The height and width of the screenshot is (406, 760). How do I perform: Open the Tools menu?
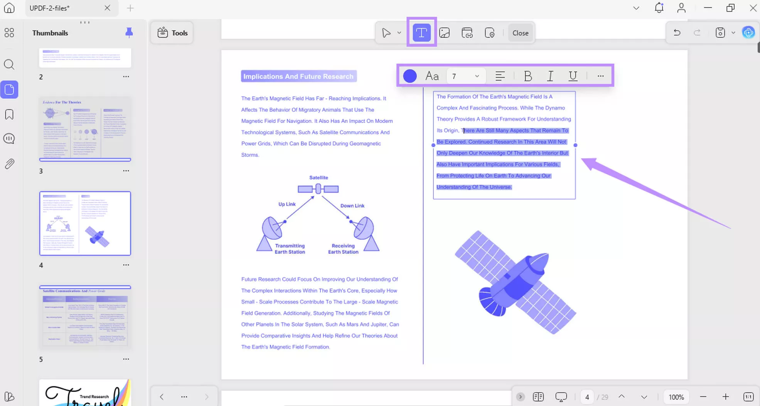(x=172, y=33)
